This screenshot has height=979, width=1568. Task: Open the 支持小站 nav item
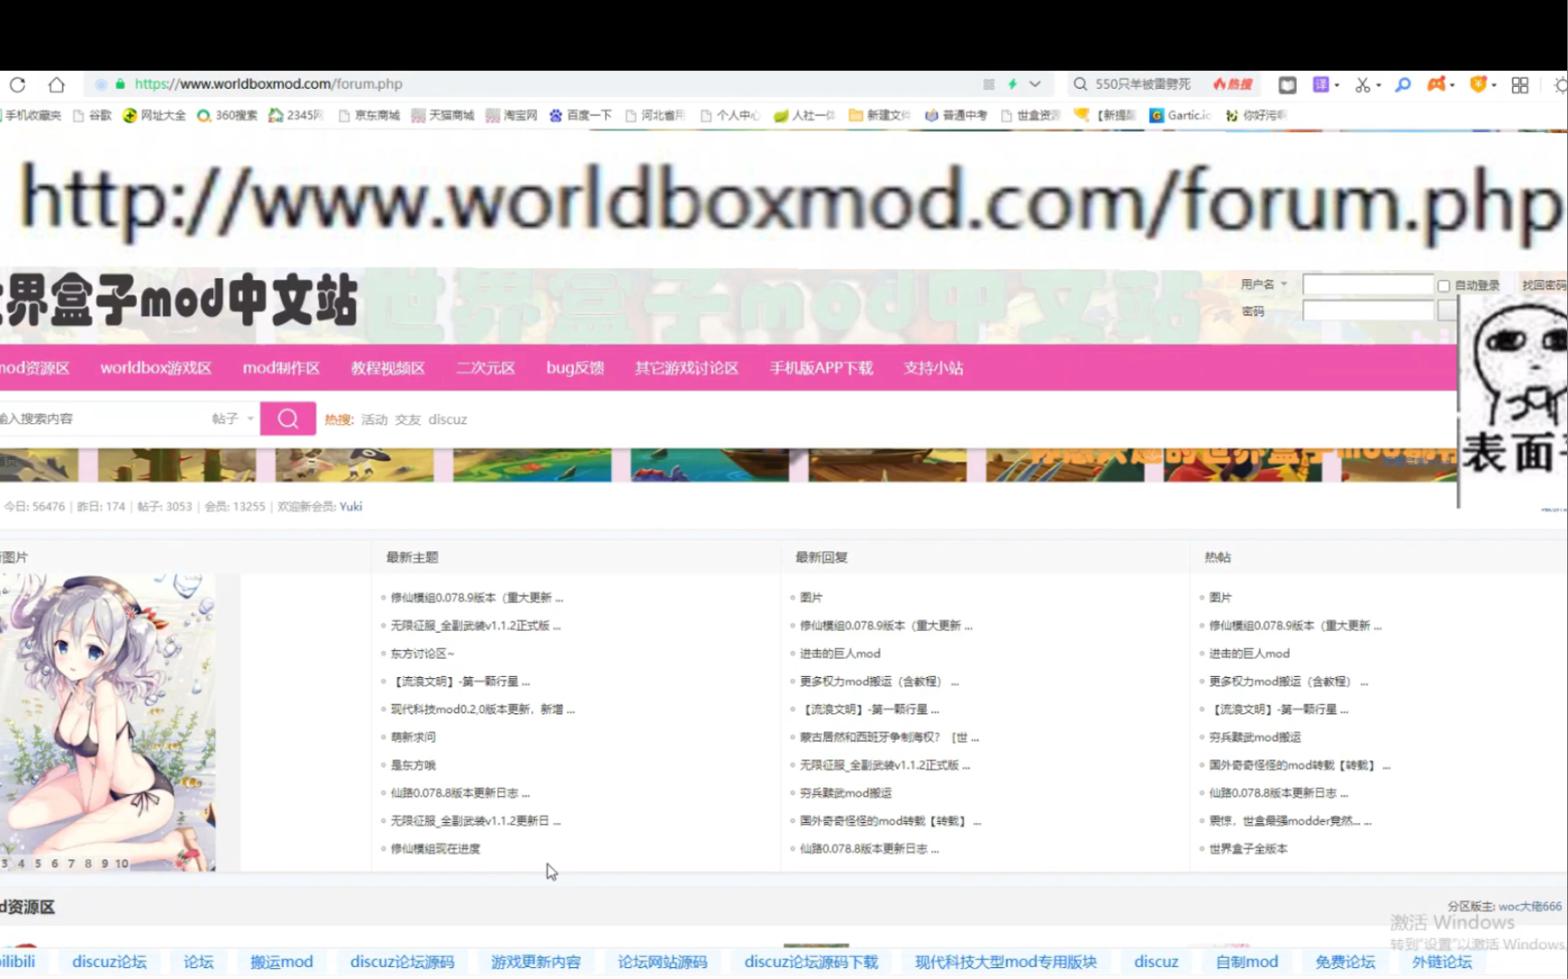(x=933, y=368)
